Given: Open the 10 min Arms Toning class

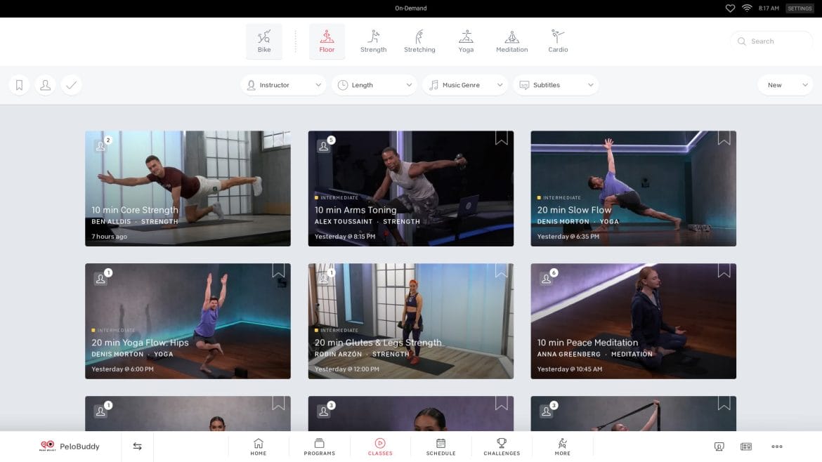Looking at the screenshot, I should 411,189.
